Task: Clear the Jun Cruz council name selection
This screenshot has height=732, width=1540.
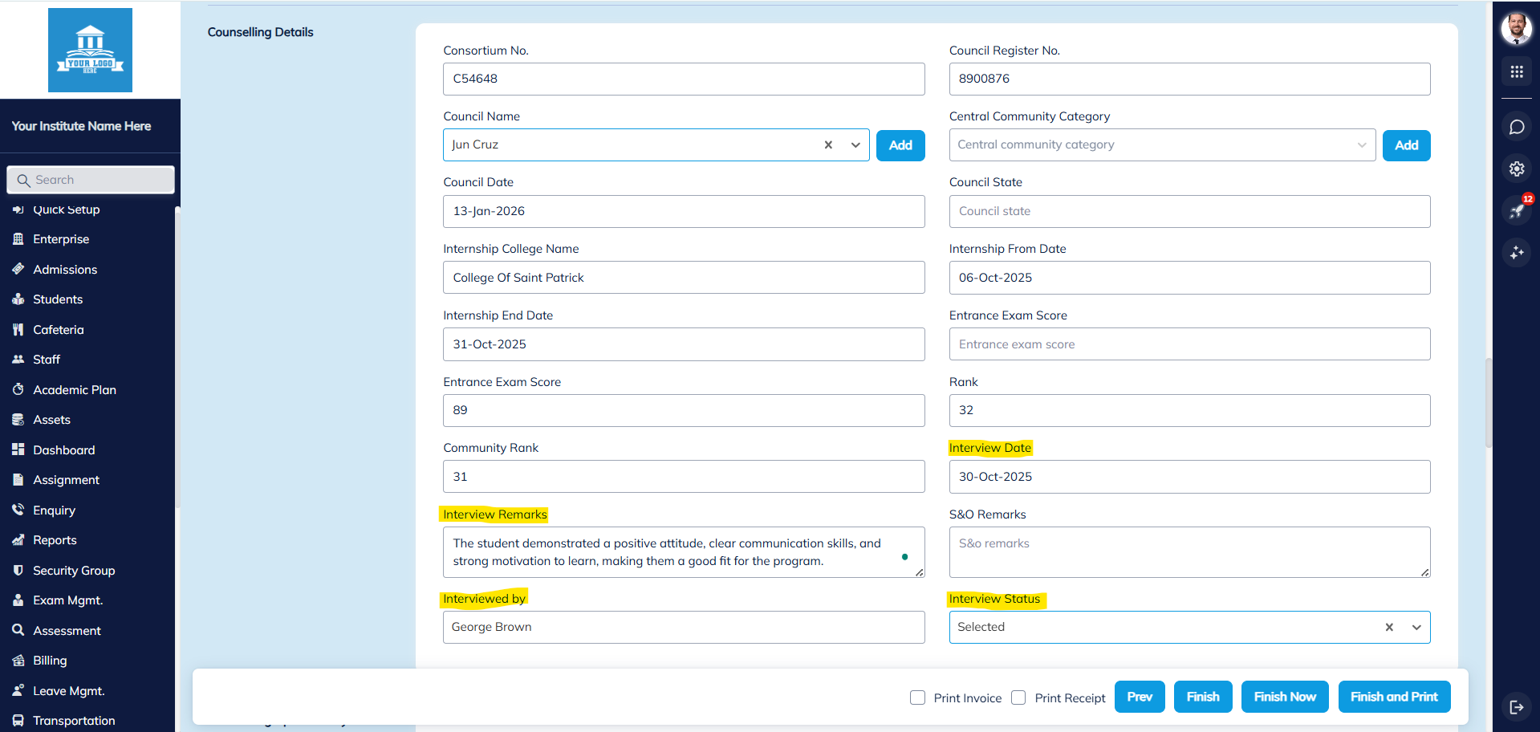Action: click(x=828, y=145)
